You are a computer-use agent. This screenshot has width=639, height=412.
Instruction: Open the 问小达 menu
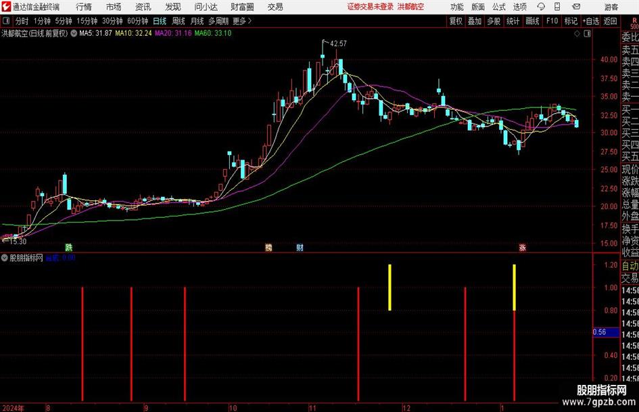tap(206, 7)
